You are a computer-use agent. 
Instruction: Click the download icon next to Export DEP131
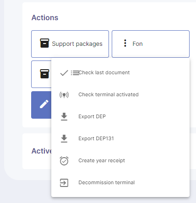tap(64, 139)
